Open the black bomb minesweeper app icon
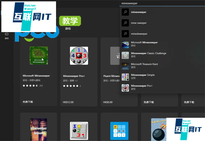This screenshot has width=205, height=141. click(159, 129)
